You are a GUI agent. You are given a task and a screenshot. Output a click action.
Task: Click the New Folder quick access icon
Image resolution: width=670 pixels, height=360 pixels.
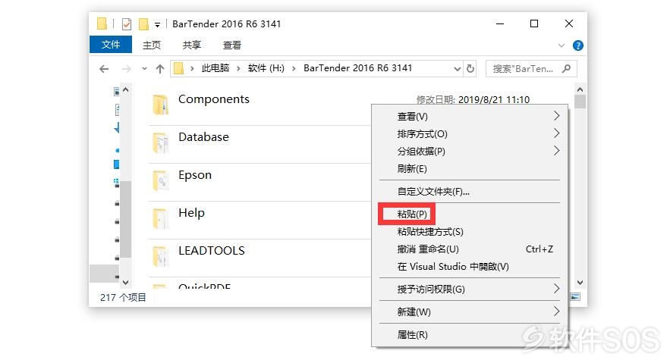143,24
